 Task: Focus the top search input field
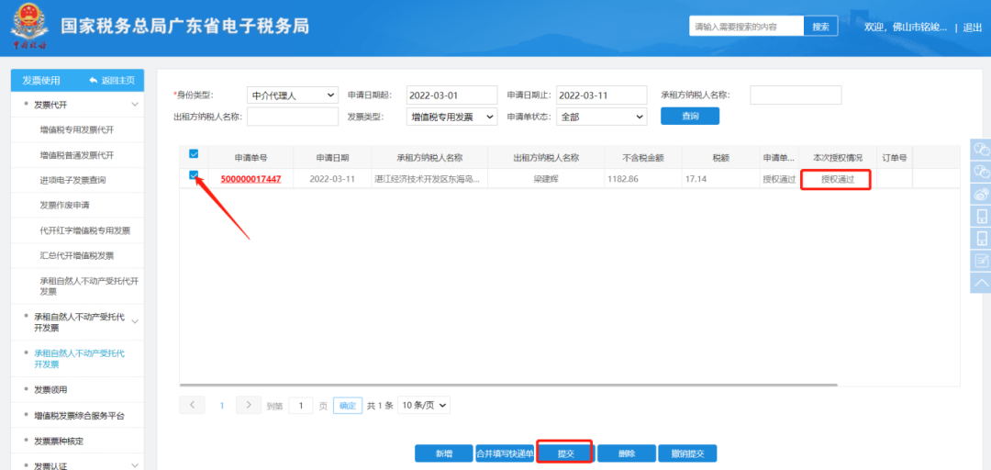coord(746,27)
